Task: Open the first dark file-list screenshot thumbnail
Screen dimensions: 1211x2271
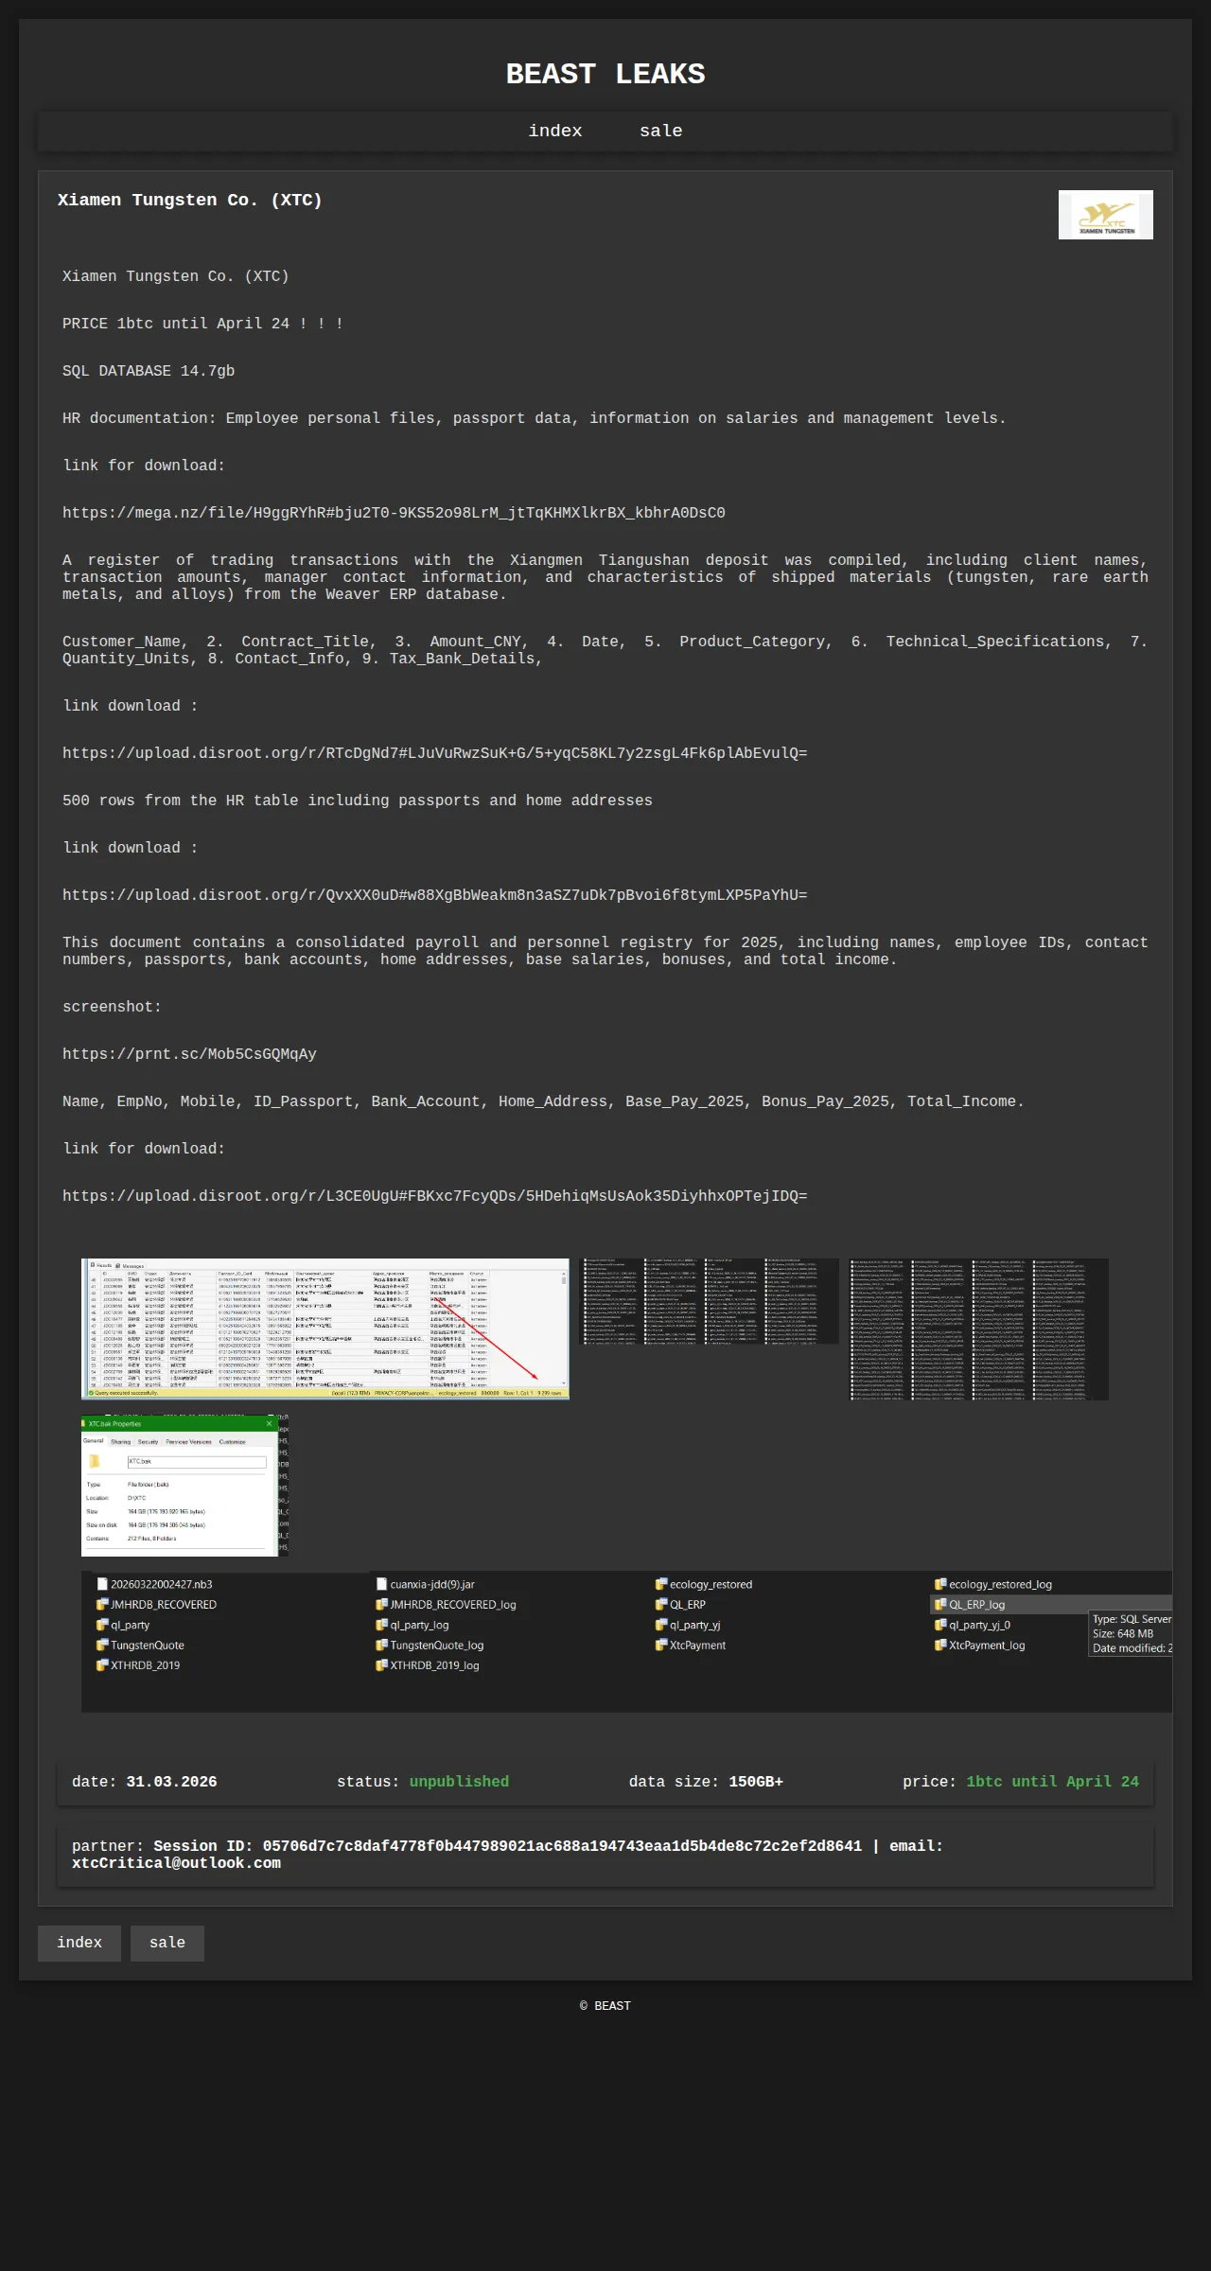Action: click(x=709, y=1301)
